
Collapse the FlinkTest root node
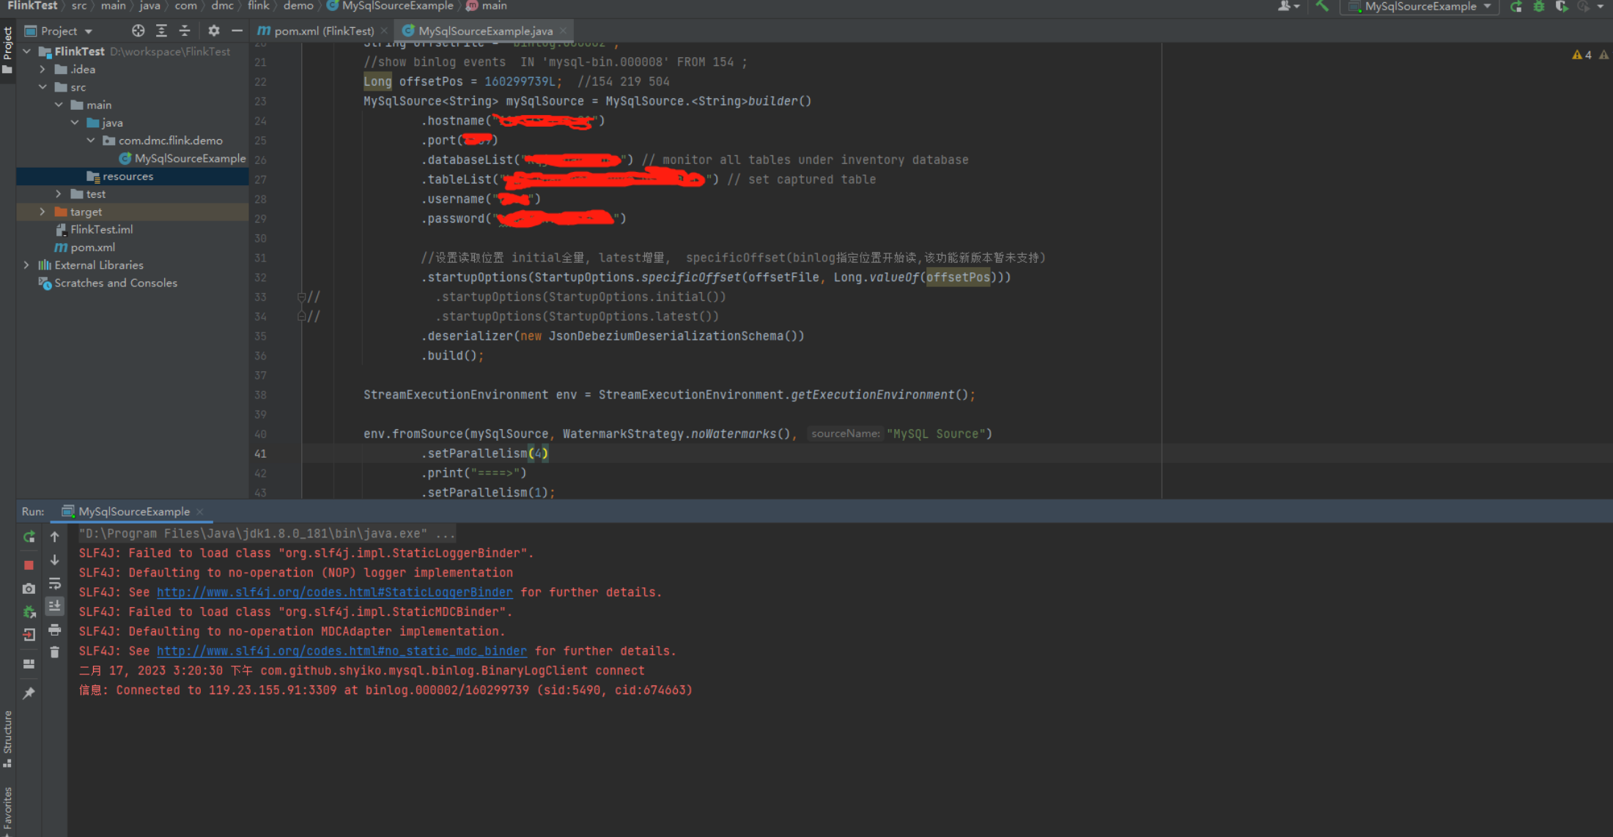click(27, 51)
